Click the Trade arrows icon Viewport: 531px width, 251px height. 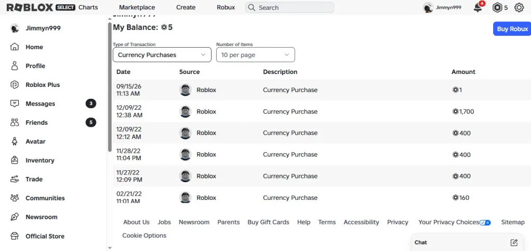click(x=15, y=179)
